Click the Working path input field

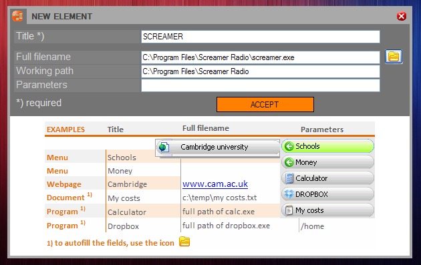pyautogui.click(x=261, y=71)
